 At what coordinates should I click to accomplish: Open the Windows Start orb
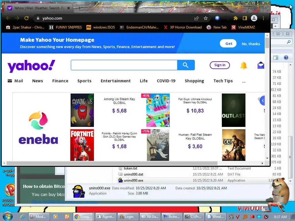[8, 216]
